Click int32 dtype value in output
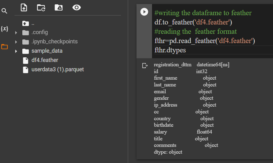The image size is (273, 163). coord(202,71)
